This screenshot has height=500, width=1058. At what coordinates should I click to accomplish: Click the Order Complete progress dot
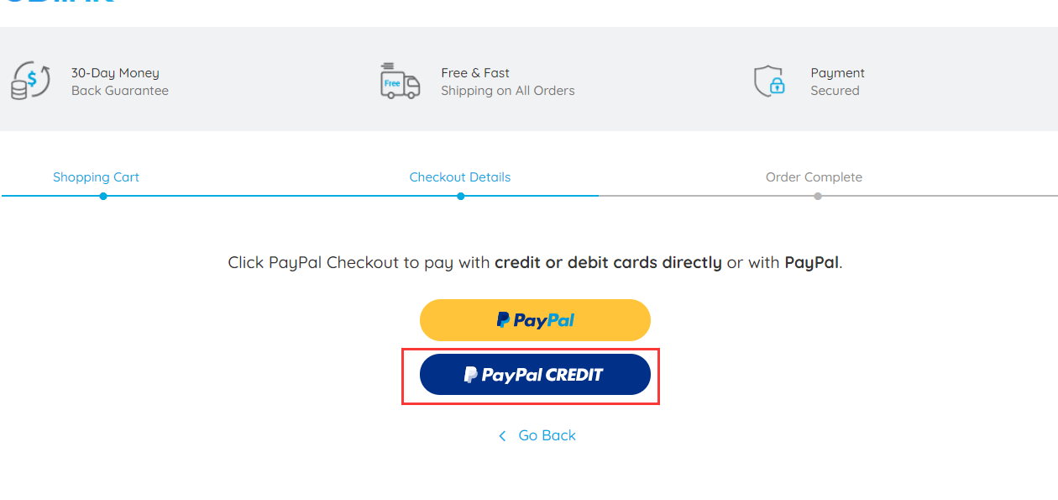click(818, 196)
